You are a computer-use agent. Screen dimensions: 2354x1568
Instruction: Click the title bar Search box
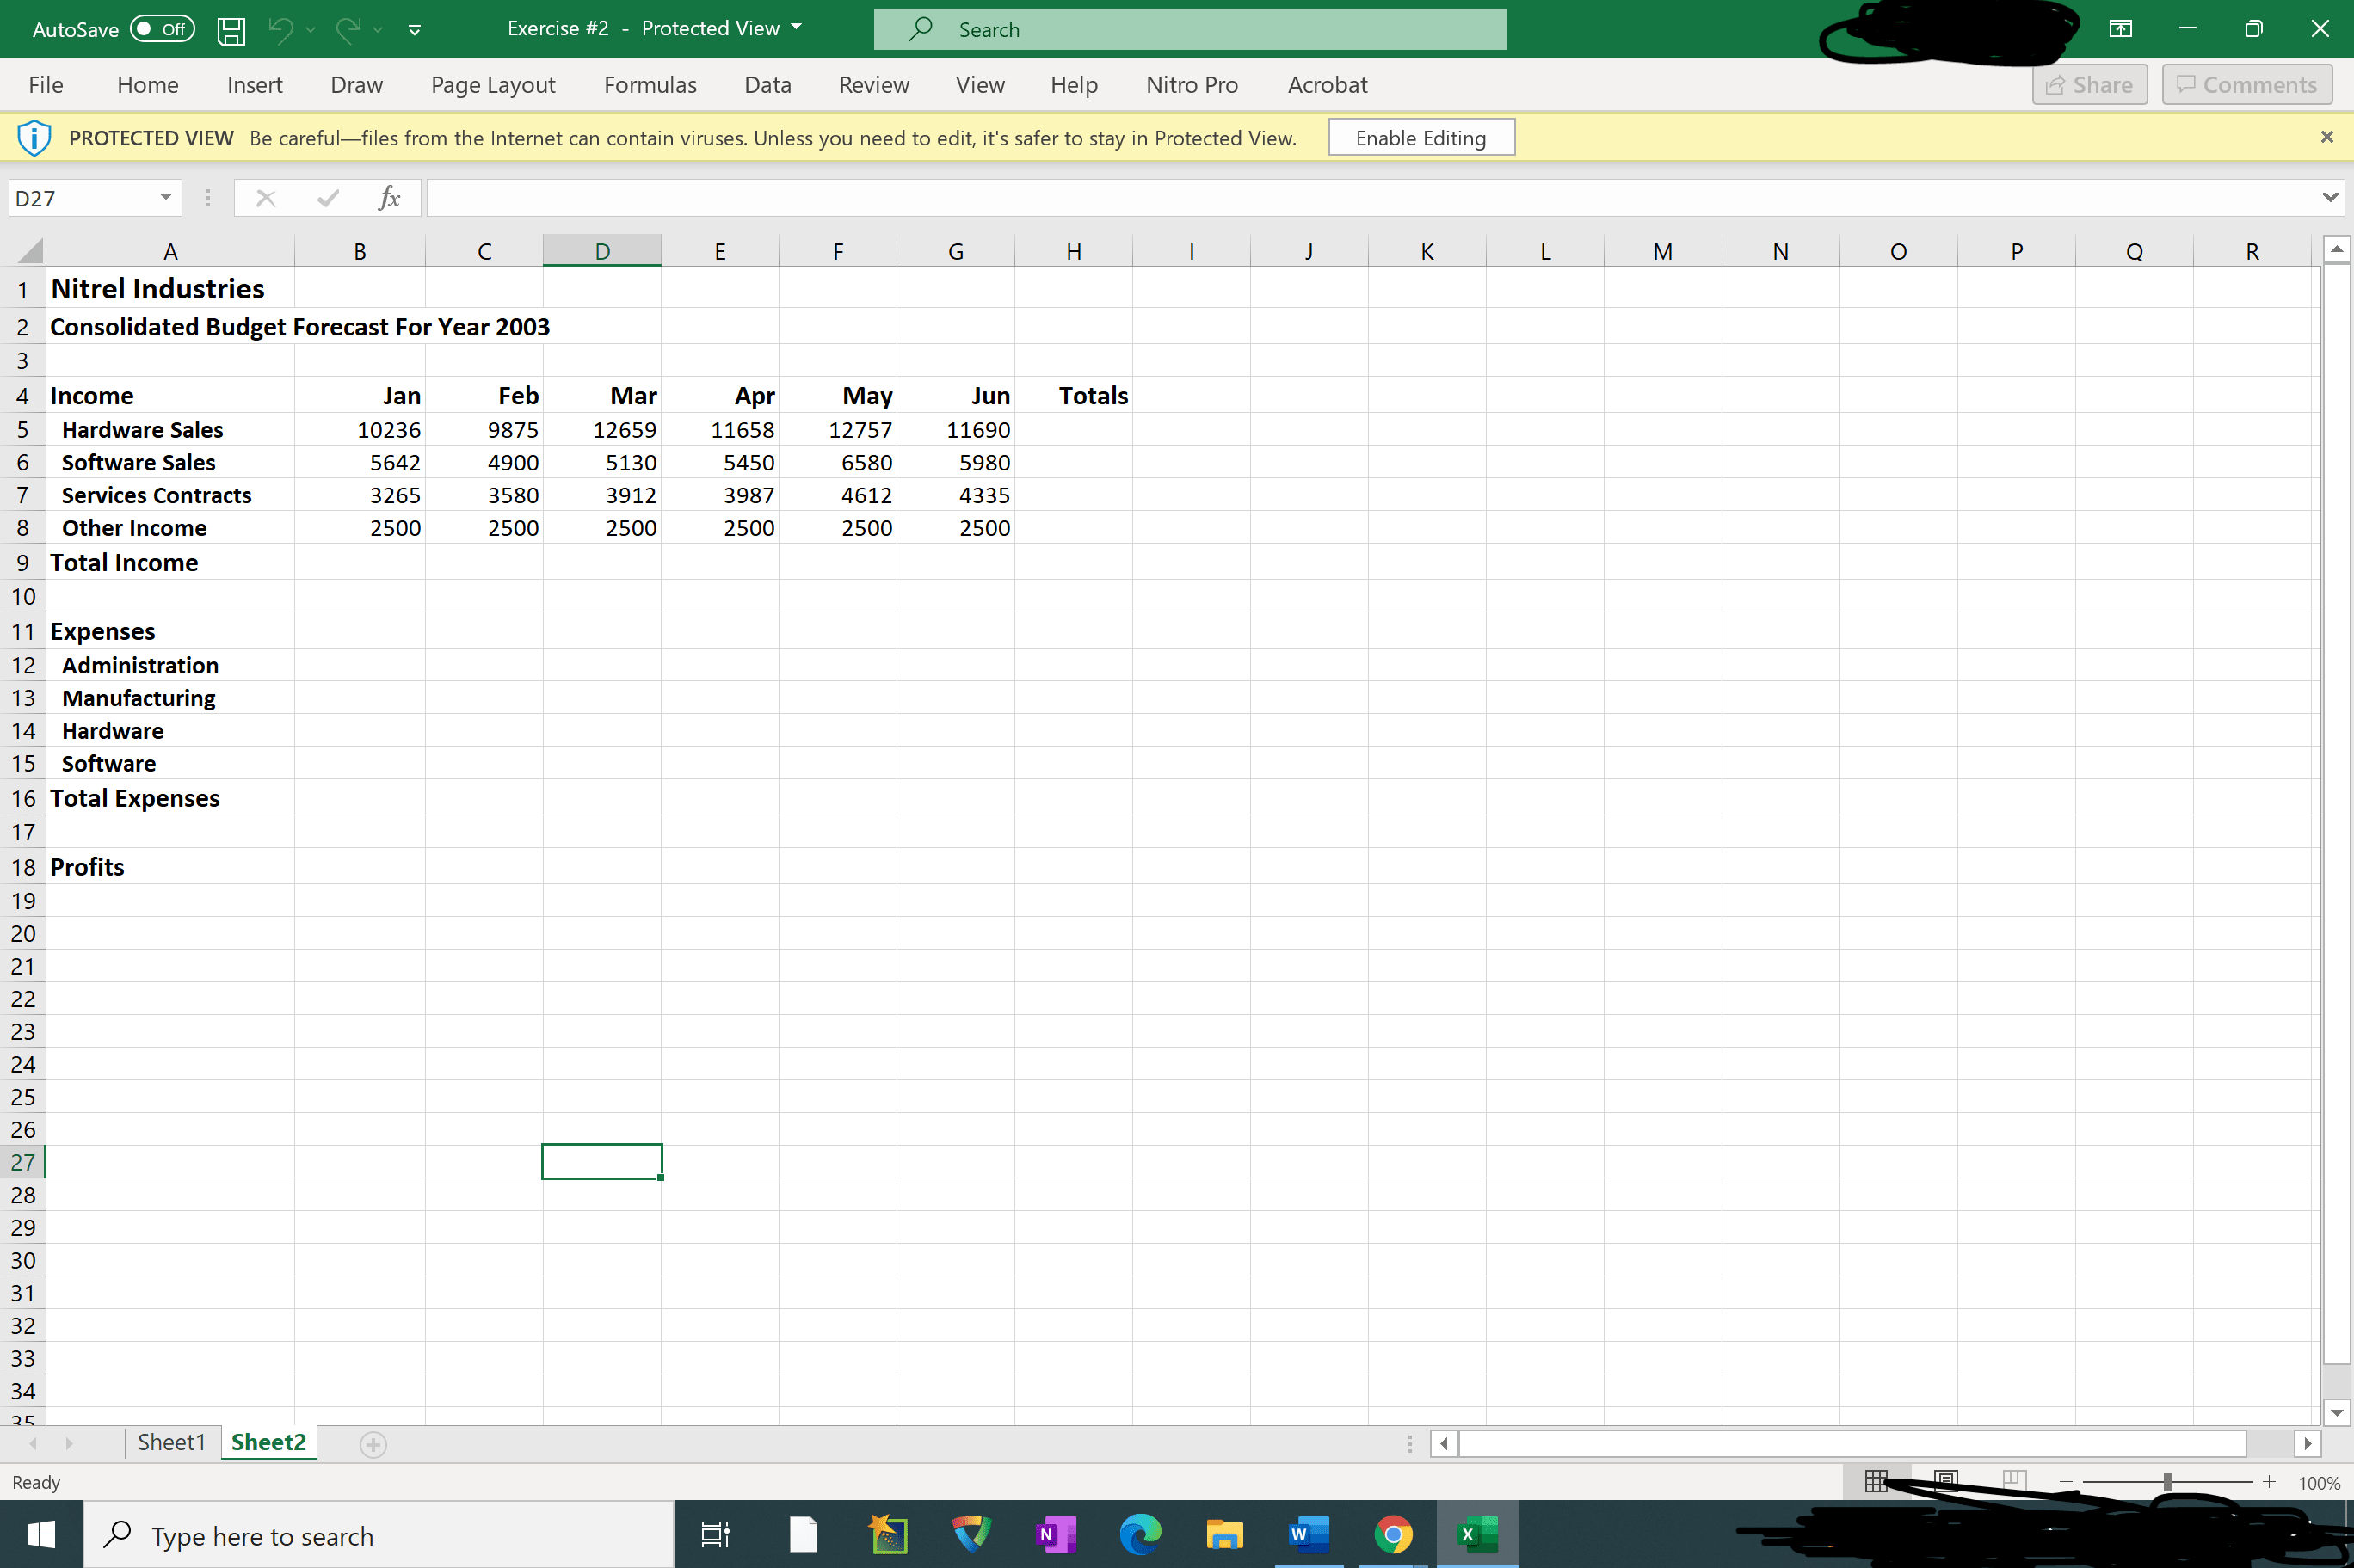click(x=1190, y=29)
